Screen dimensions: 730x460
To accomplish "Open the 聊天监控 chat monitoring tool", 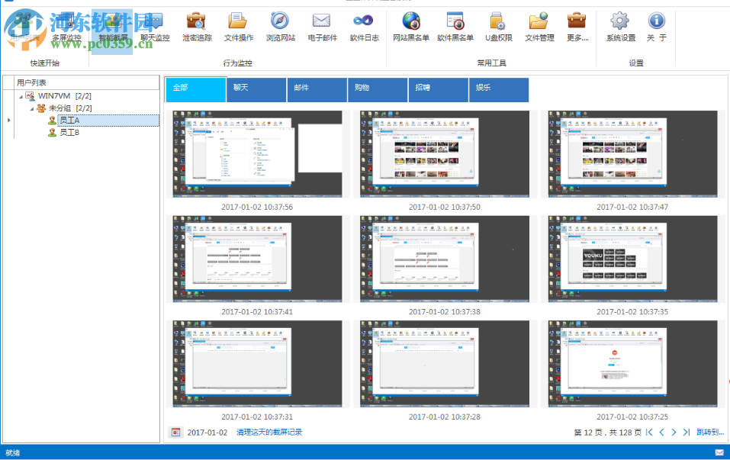I will point(155,28).
